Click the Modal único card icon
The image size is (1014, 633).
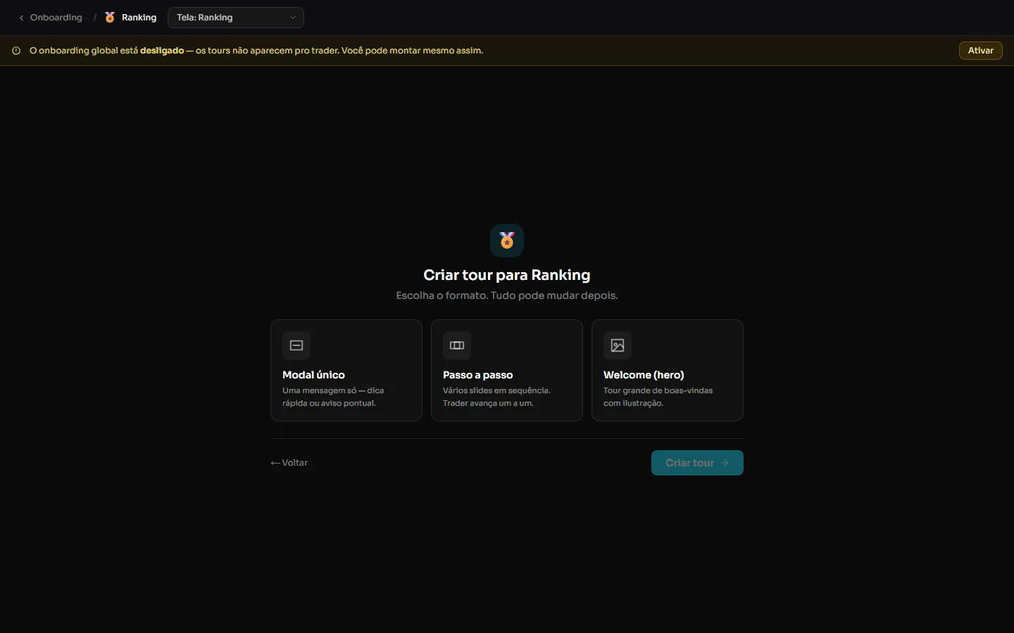(296, 345)
